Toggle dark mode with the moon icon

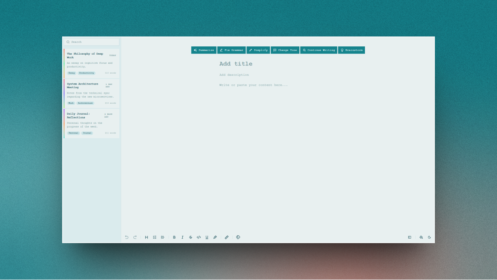click(429, 237)
